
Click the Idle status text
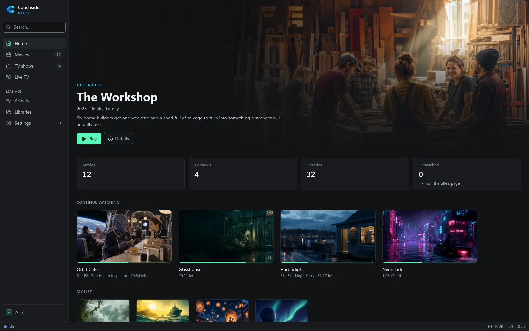(12, 326)
